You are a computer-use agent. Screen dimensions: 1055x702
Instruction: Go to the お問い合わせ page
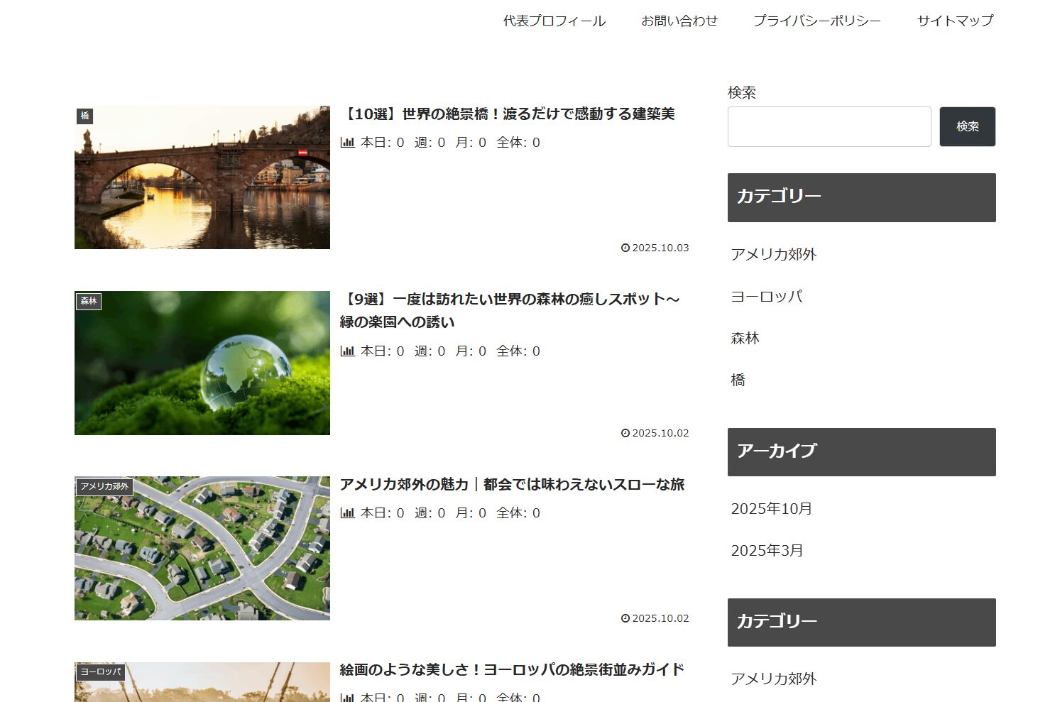click(x=679, y=21)
